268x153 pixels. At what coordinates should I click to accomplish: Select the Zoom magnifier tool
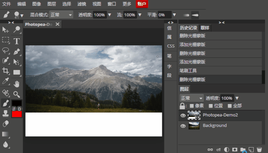pos(17,94)
